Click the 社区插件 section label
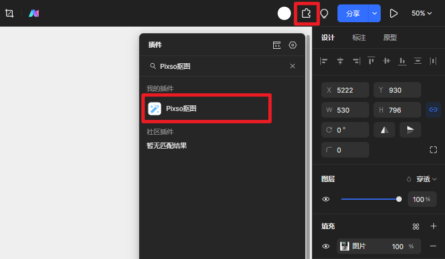This screenshot has width=445, height=259. click(160, 132)
